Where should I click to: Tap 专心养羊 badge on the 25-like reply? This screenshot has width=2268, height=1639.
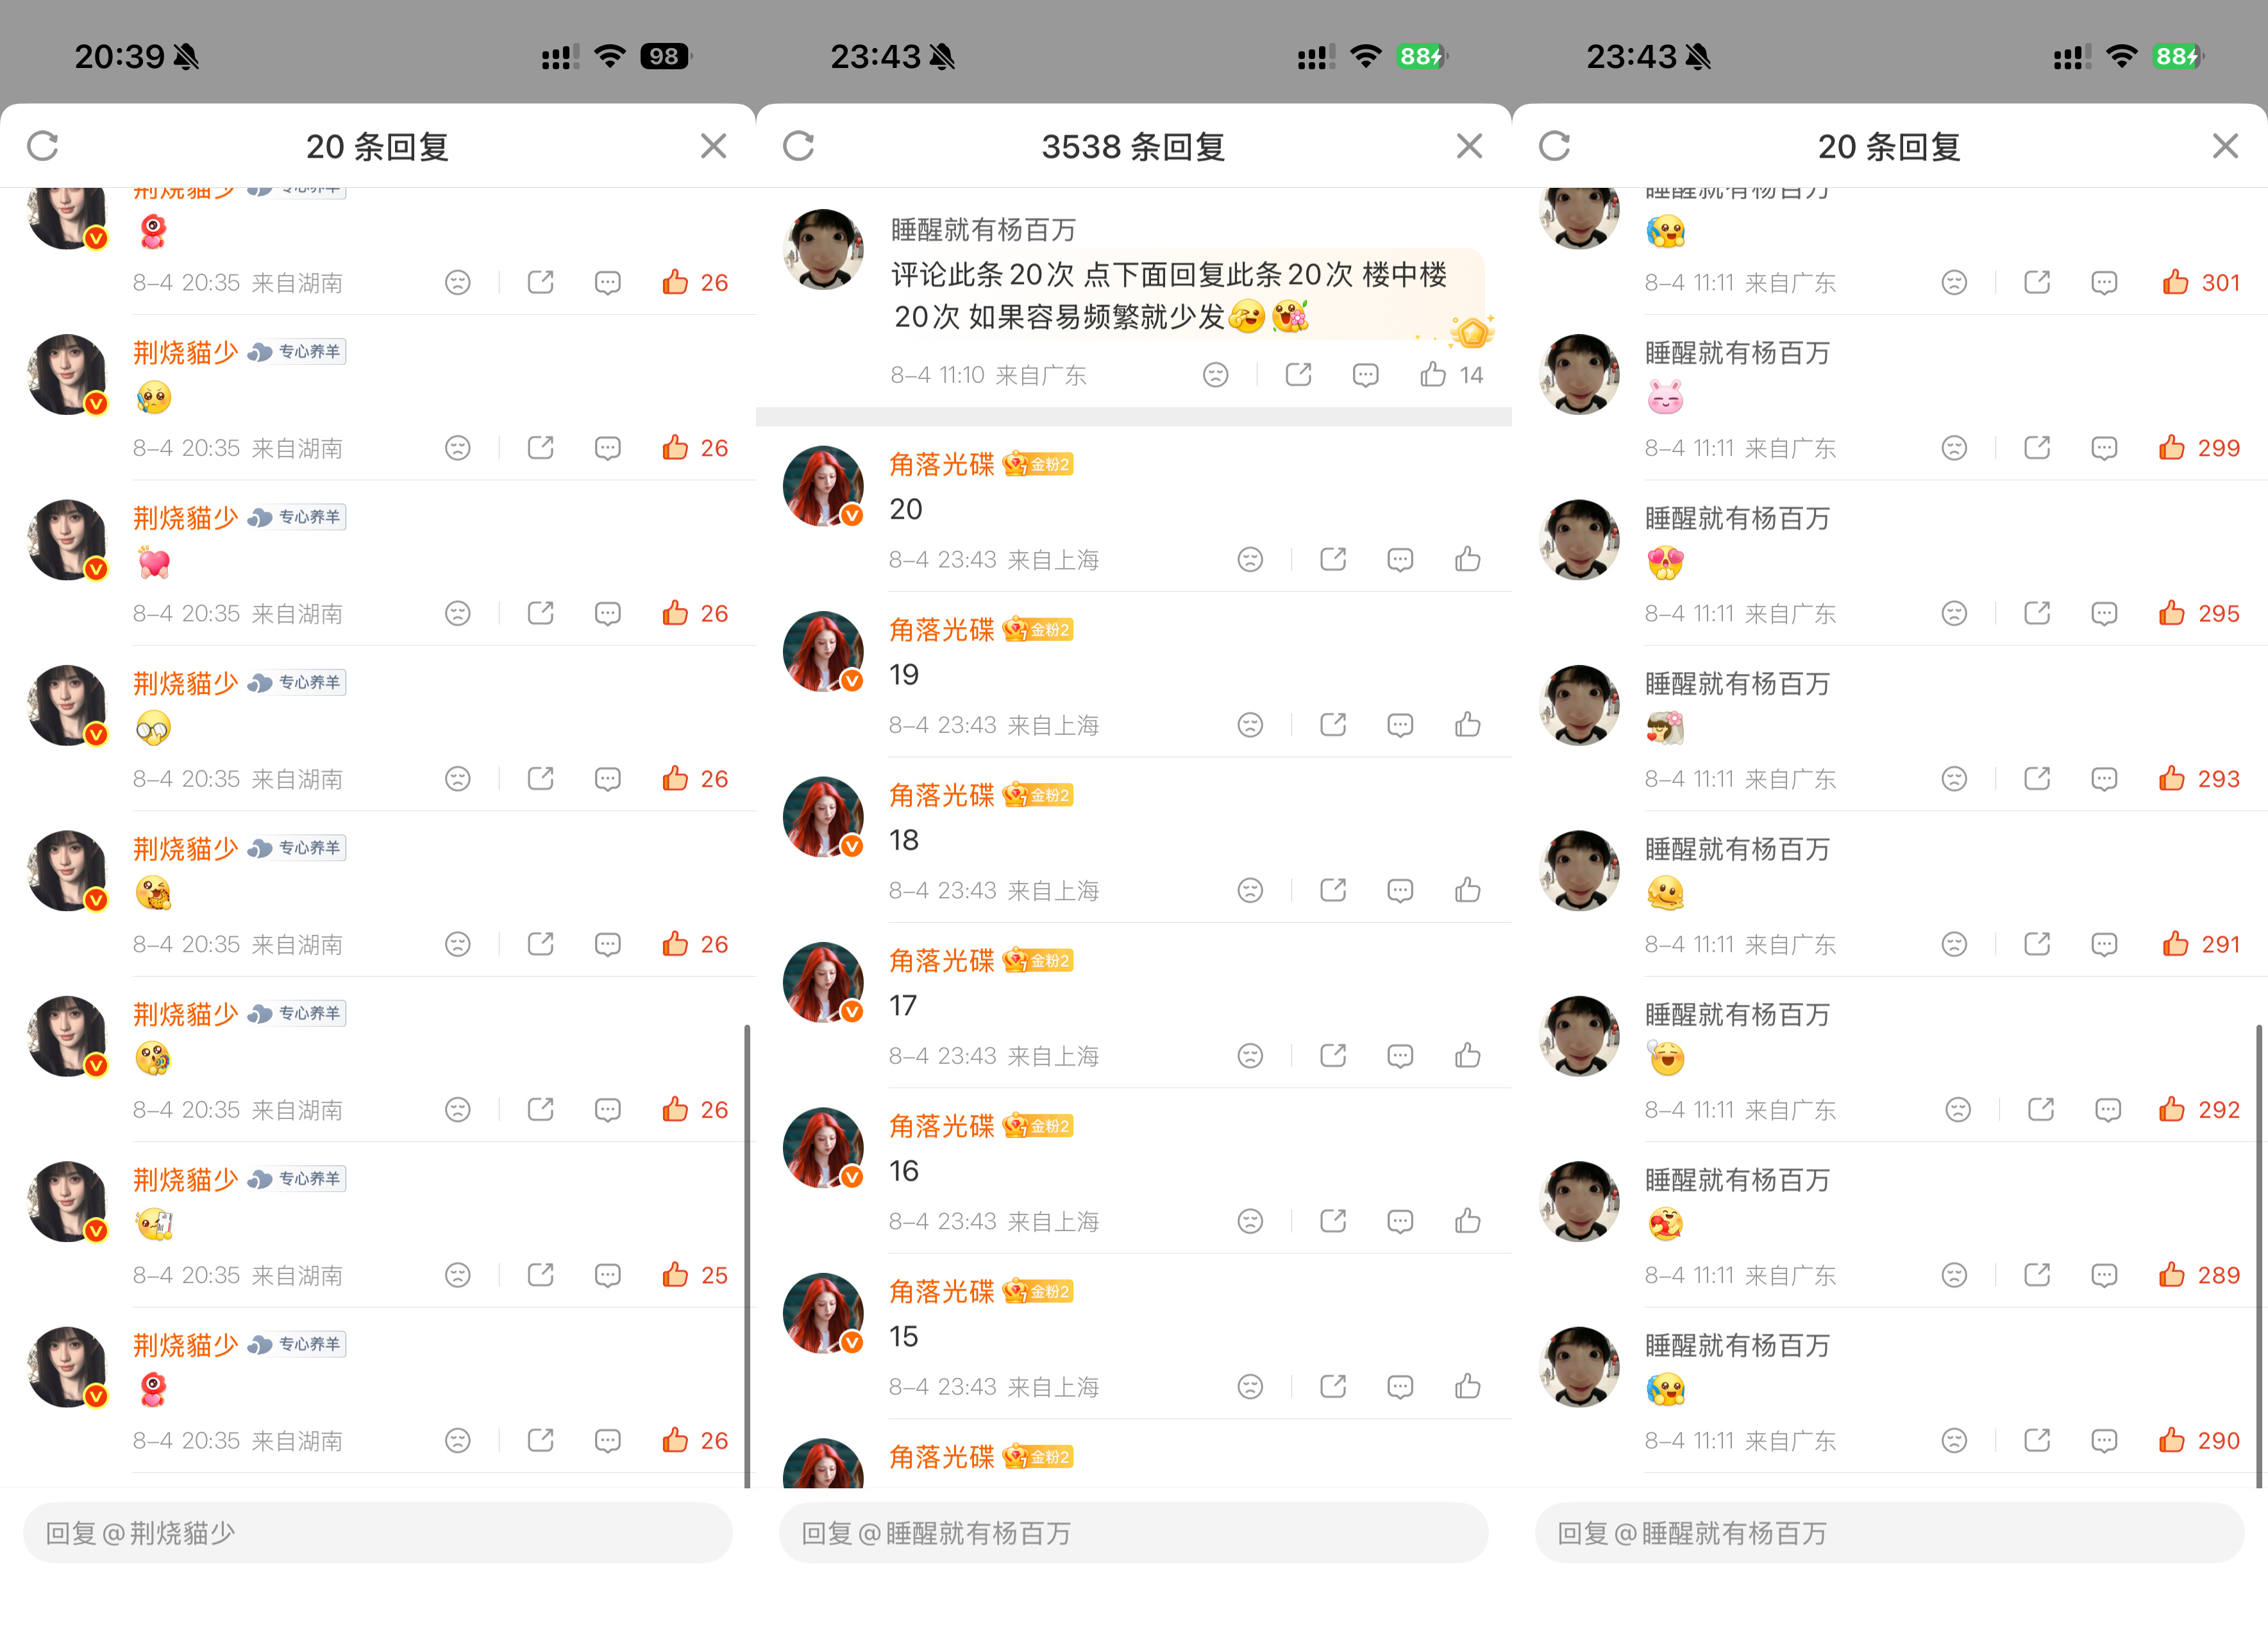pyautogui.click(x=297, y=1179)
